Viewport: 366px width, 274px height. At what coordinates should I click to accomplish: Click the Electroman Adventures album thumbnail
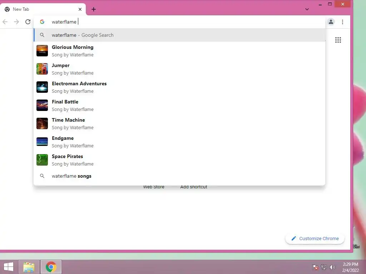(42, 87)
